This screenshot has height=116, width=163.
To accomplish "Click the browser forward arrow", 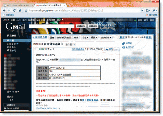I will (9, 10).
